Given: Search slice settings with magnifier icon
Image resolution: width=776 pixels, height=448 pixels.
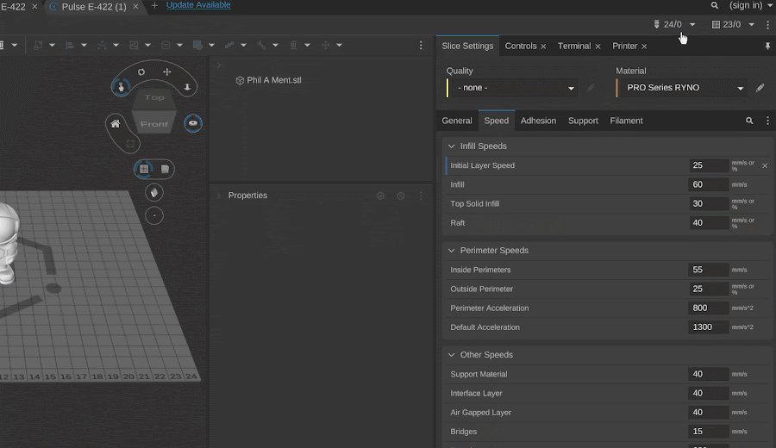Looking at the screenshot, I should pyautogui.click(x=749, y=121).
